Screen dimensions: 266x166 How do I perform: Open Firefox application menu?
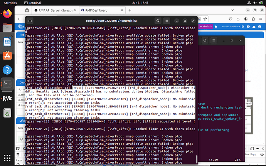(x=261, y=19)
